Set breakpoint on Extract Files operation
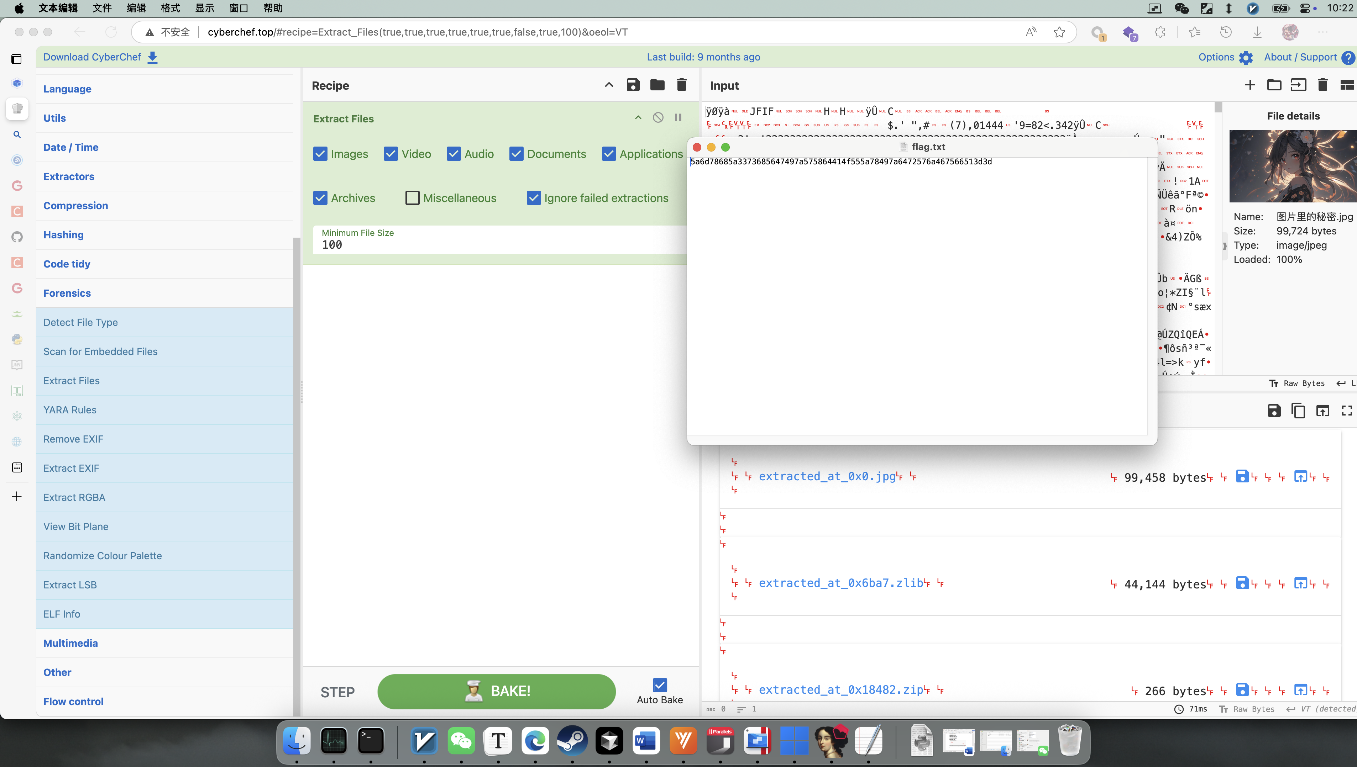This screenshot has height=767, width=1357. click(678, 117)
